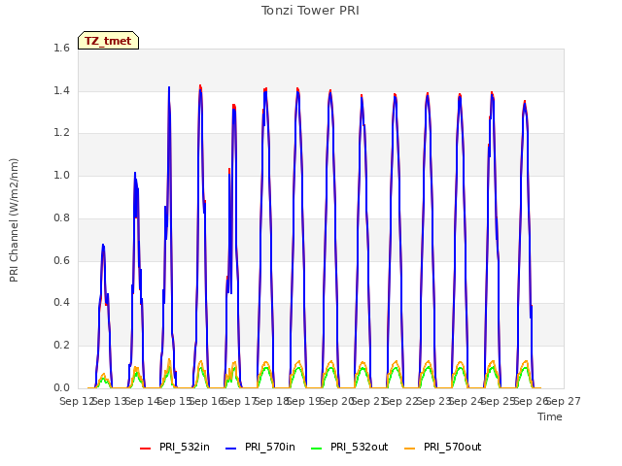The image size is (622, 466).
Task: Click the 0.6 y-axis tick label
Action: coord(61,260)
